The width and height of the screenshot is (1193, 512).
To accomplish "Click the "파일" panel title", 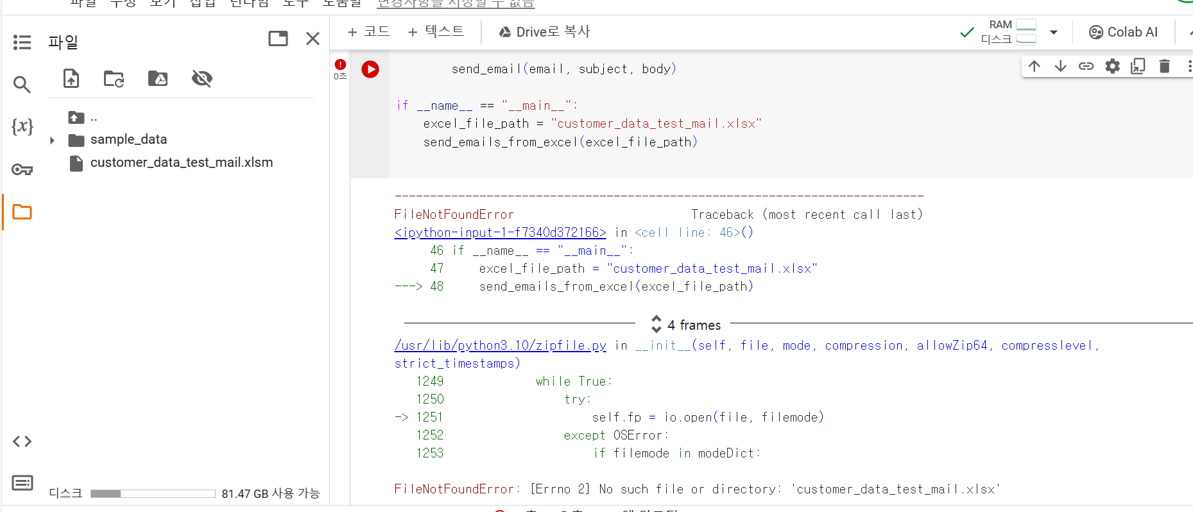I will tap(63, 42).
